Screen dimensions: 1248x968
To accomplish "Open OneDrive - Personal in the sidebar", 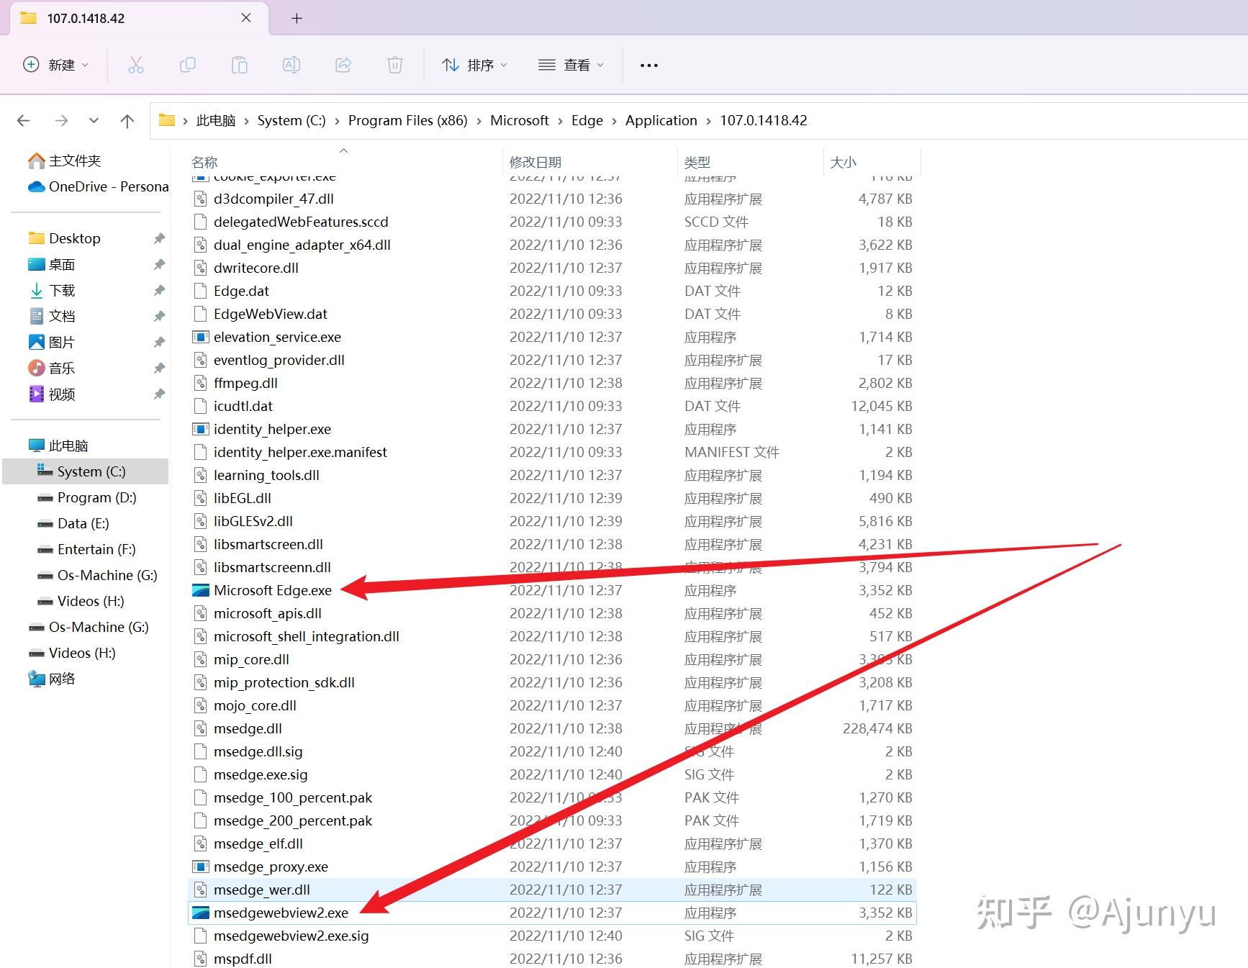I will pos(98,186).
